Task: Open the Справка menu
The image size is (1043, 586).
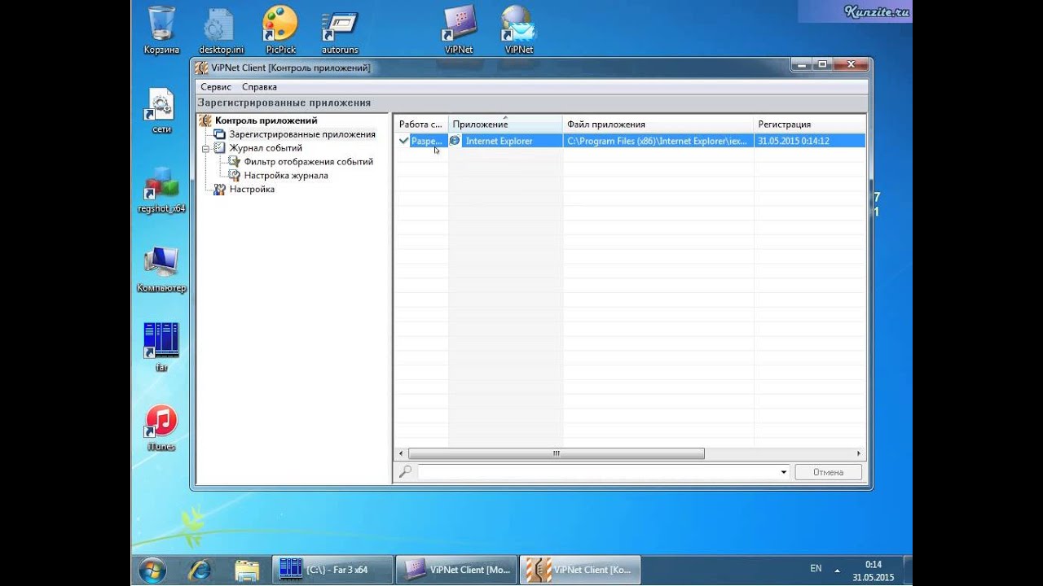Action: click(x=259, y=86)
